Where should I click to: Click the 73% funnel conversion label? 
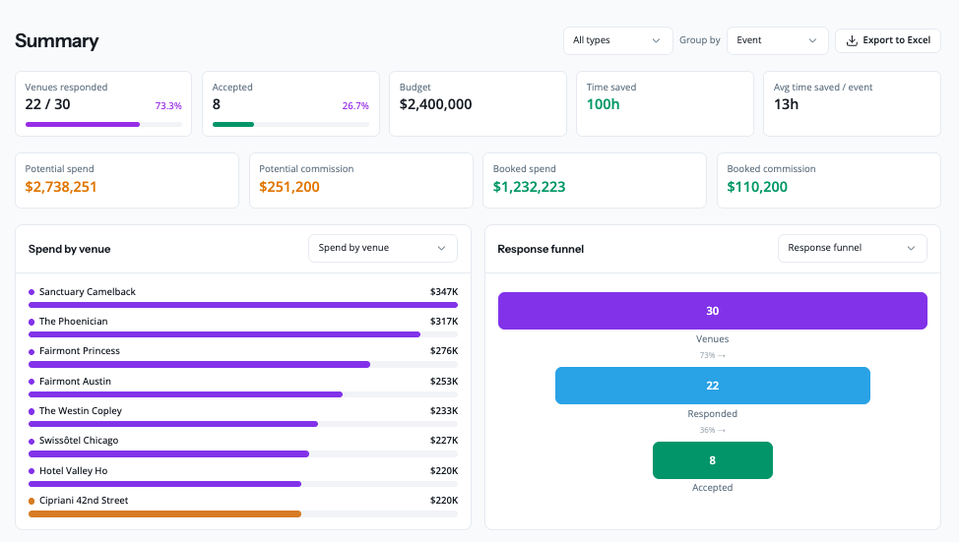[713, 355]
